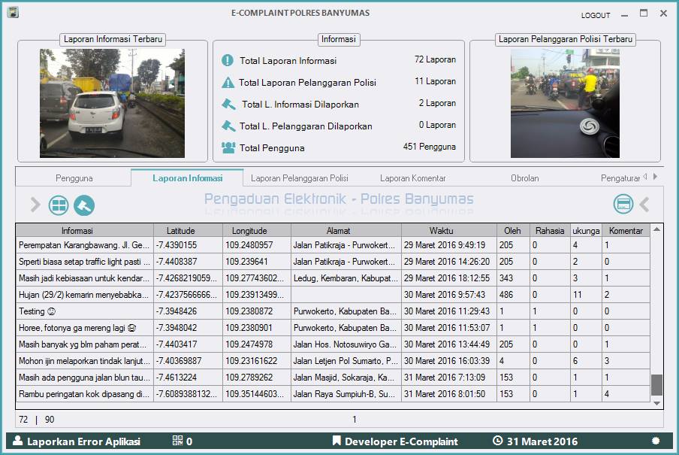Screen dimensions: 679x455
Task: Click the QR code icon in status bar
Action: click(177, 441)
